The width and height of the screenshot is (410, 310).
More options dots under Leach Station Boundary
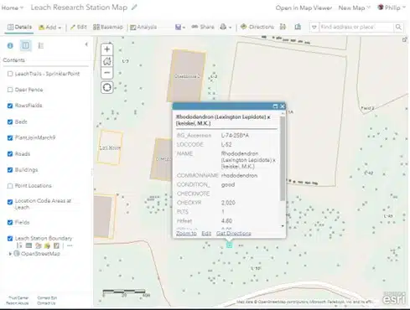click(70, 245)
